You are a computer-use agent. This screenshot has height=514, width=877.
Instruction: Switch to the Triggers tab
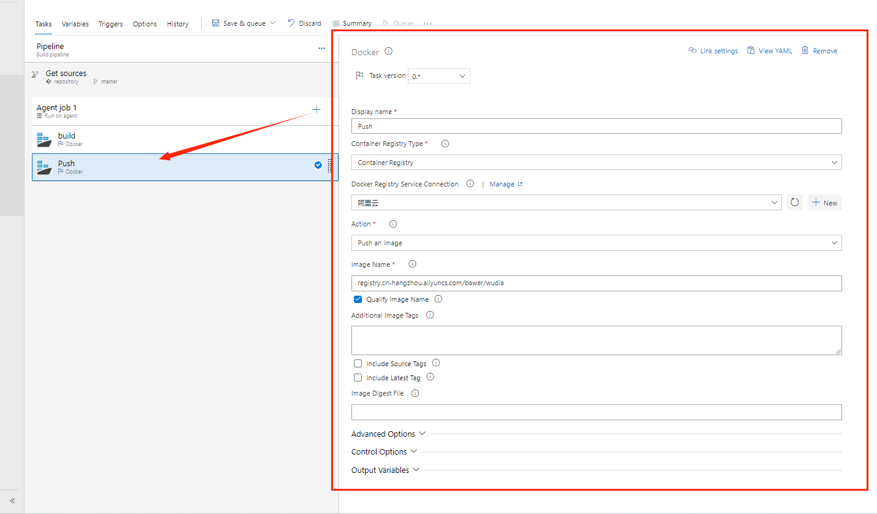111,24
